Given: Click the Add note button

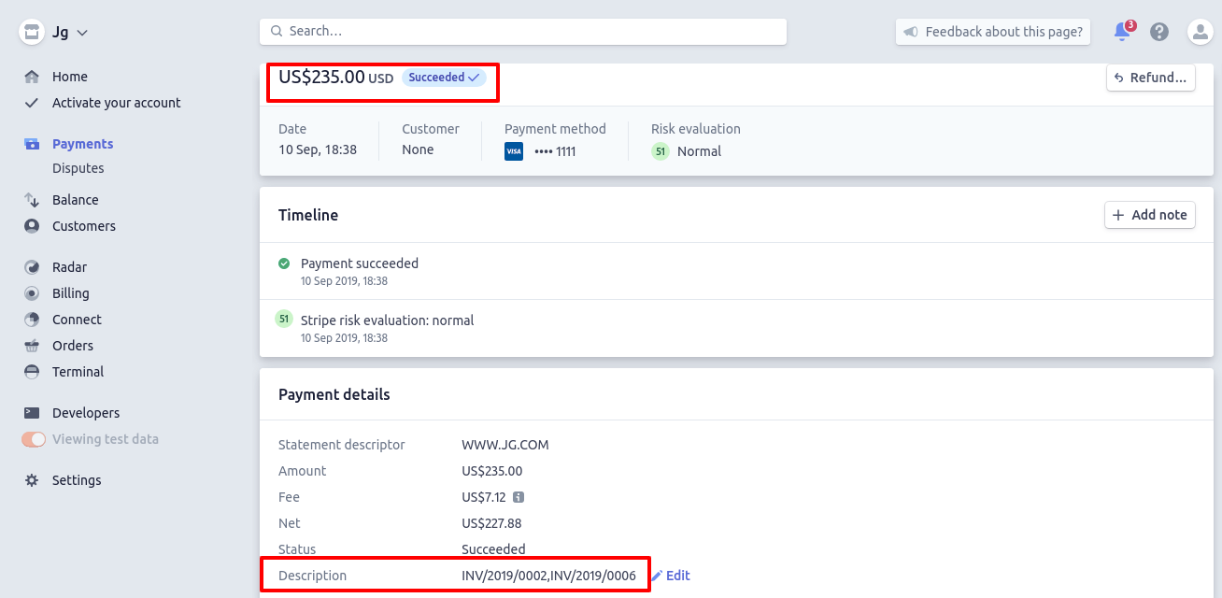Looking at the screenshot, I should coord(1150,215).
